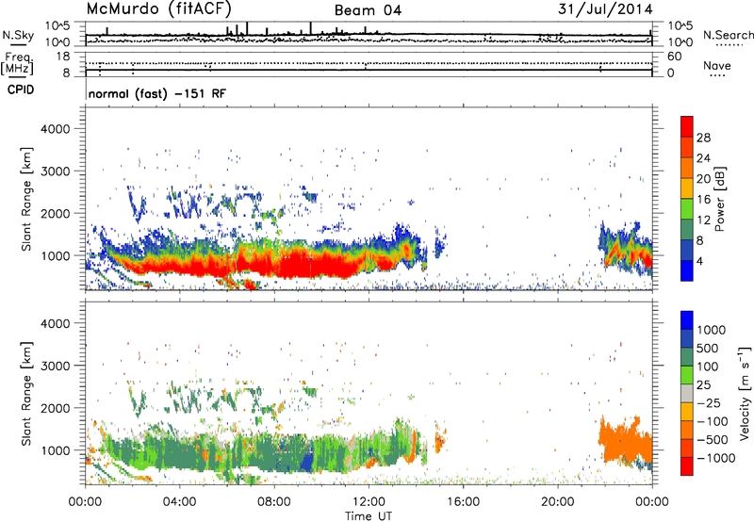Image resolution: width=754 pixels, height=522 pixels.
Task: Pick the yellow segment of power colorbar
Action: pyautogui.click(x=687, y=188)
